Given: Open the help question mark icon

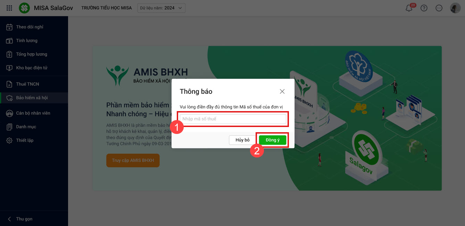Looking at the screenshot, I should pos(424,8).
